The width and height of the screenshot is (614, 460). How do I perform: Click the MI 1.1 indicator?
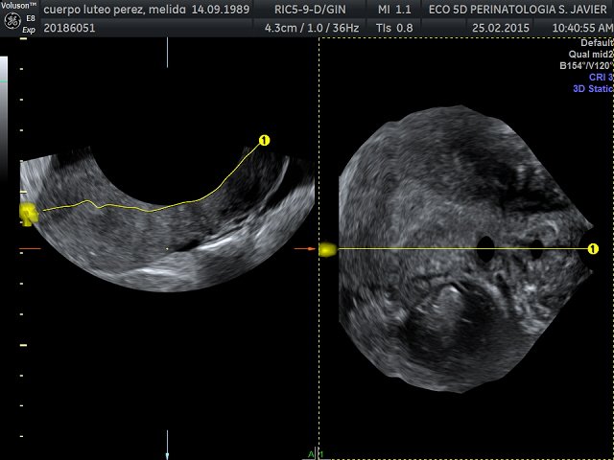coord(394,10)
